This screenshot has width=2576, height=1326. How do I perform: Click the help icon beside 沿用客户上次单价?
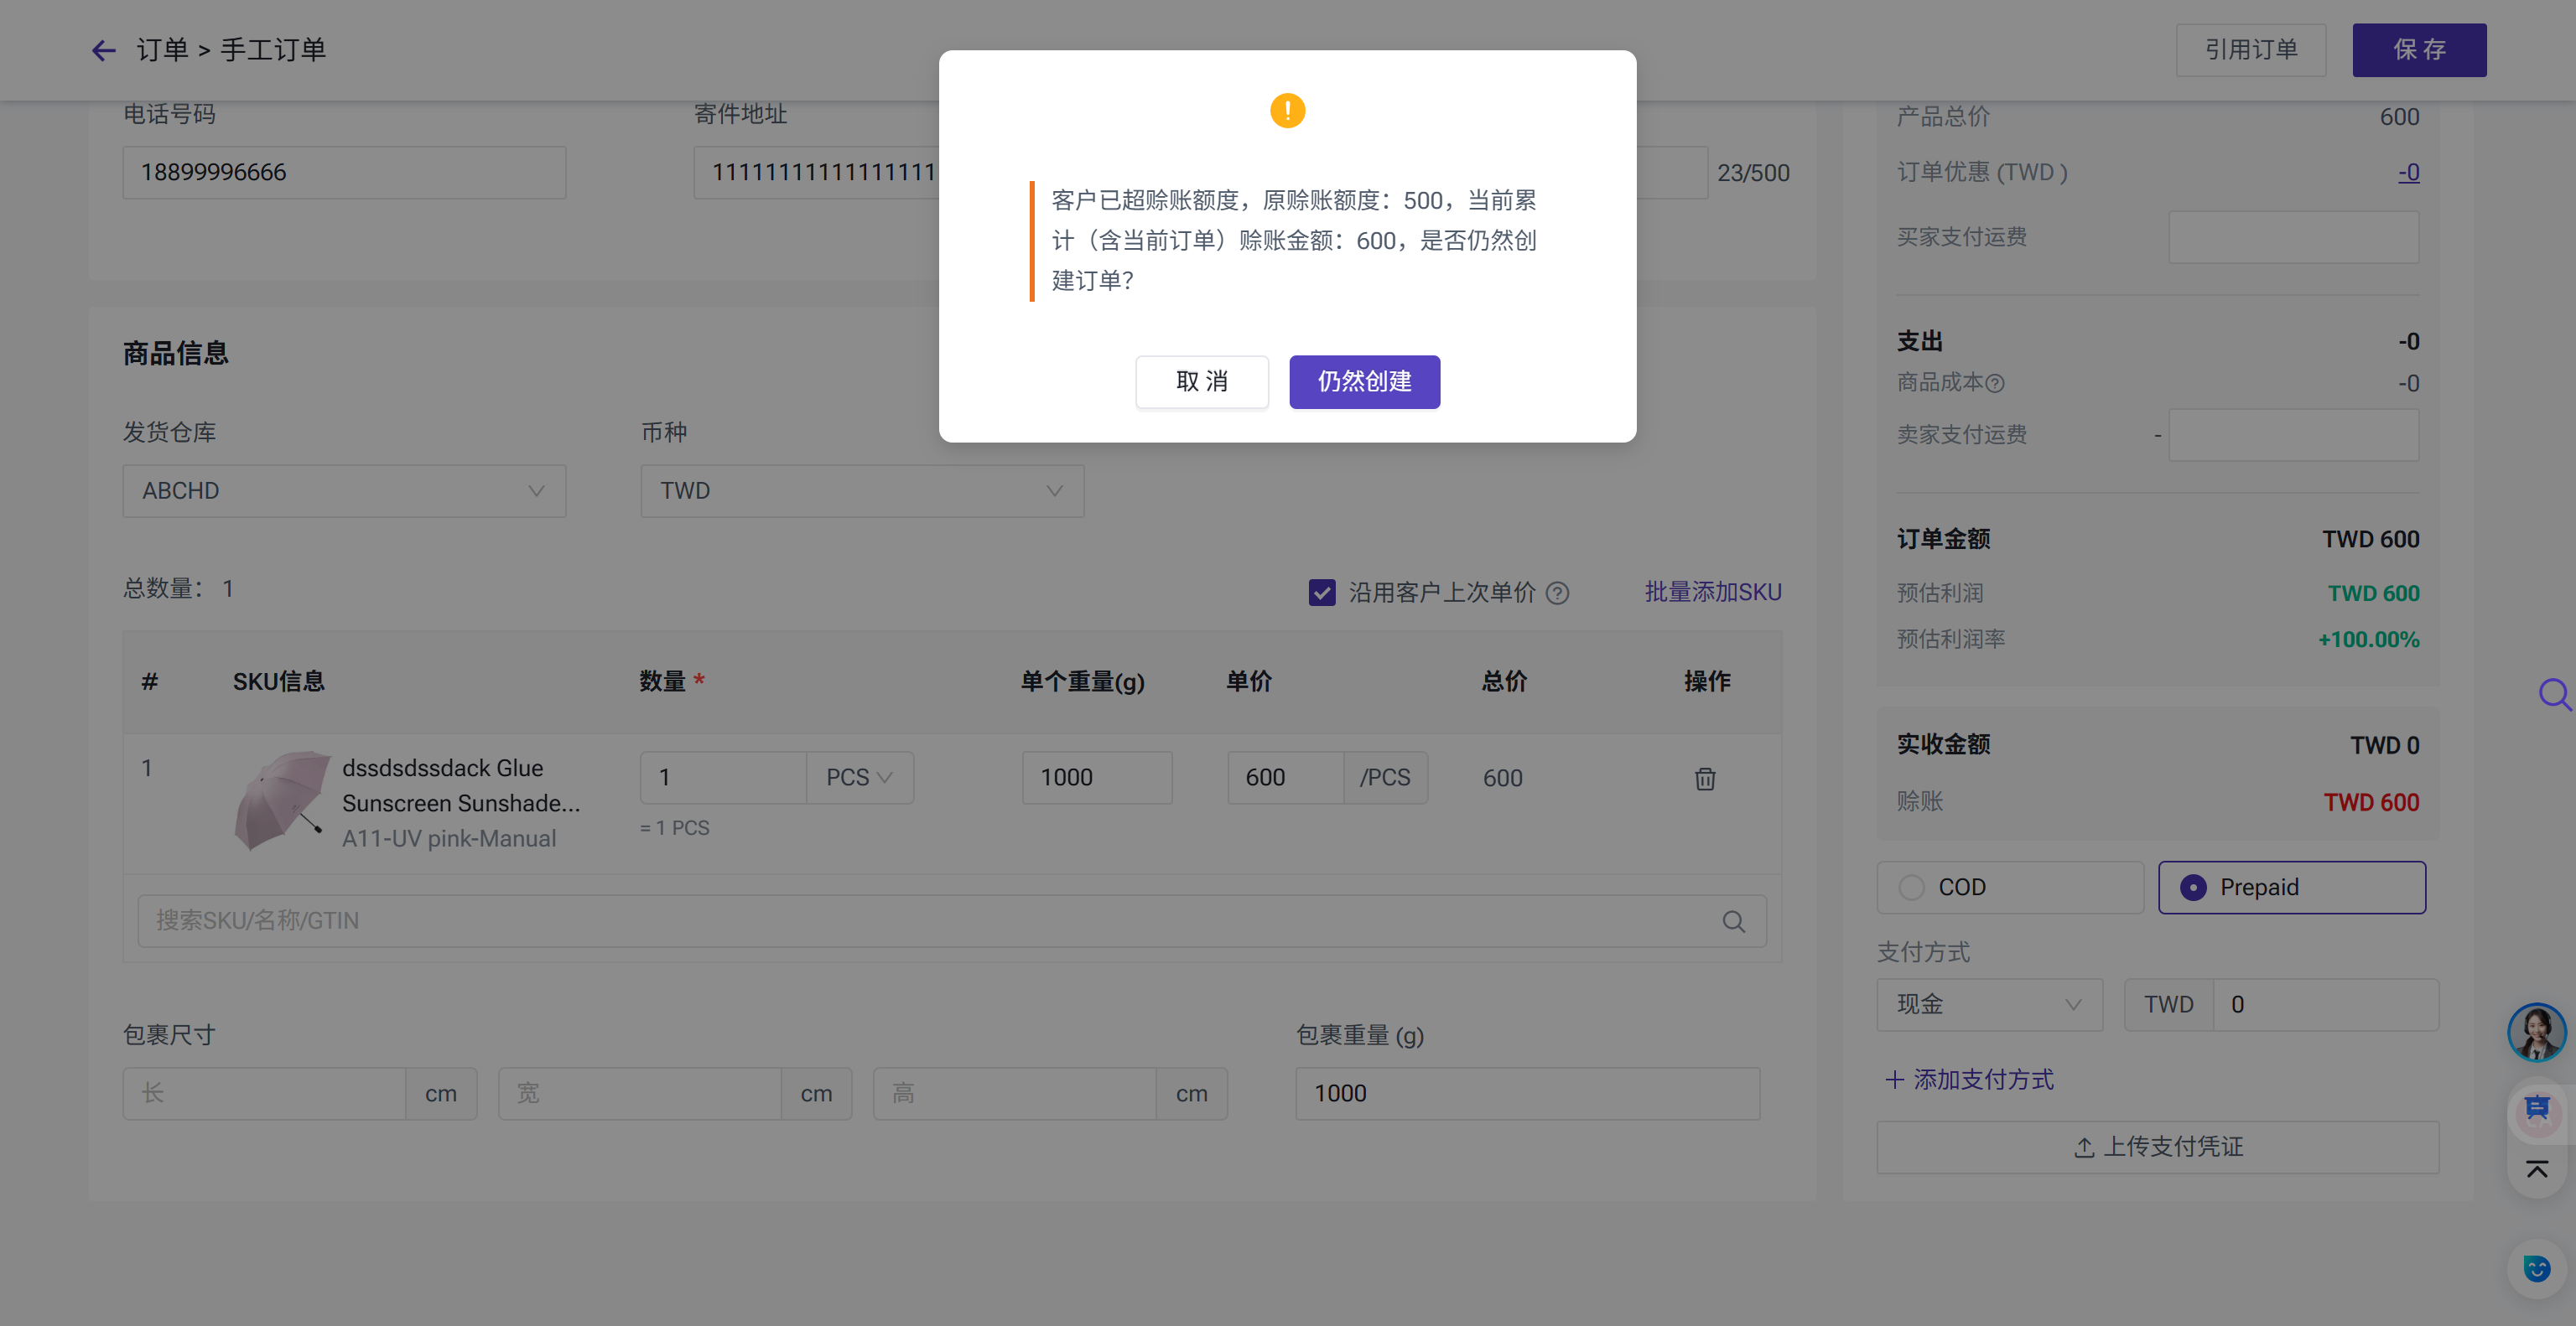click(1557, 593)
